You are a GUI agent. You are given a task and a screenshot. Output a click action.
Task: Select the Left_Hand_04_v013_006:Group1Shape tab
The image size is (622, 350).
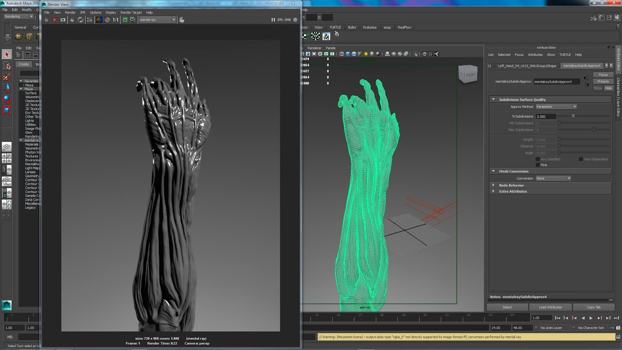coord(527,66)
